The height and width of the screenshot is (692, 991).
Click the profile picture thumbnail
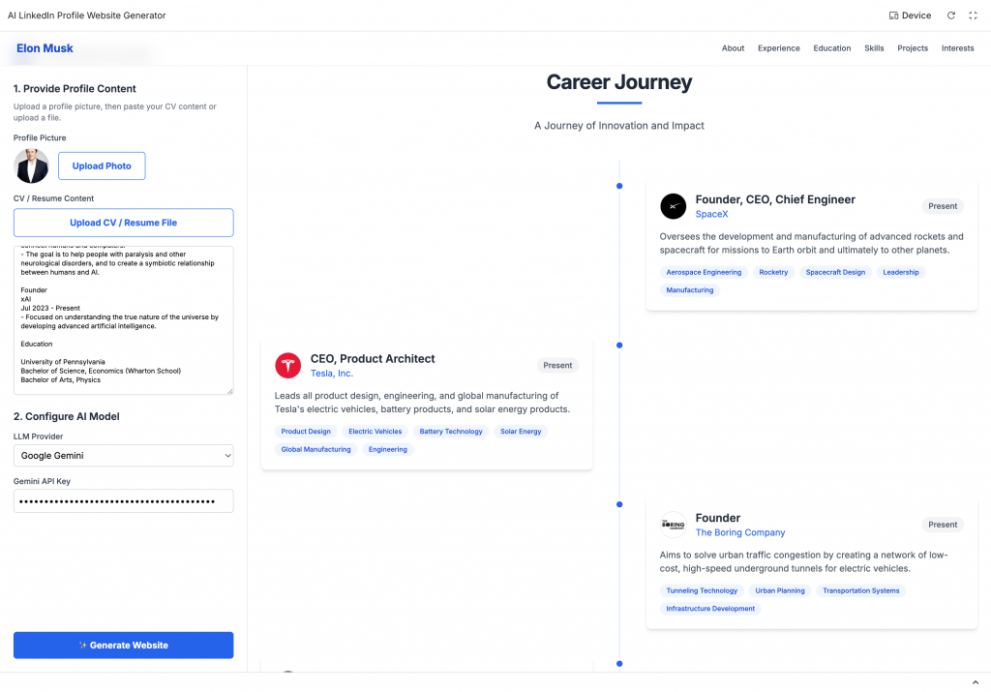click(31, 165)
